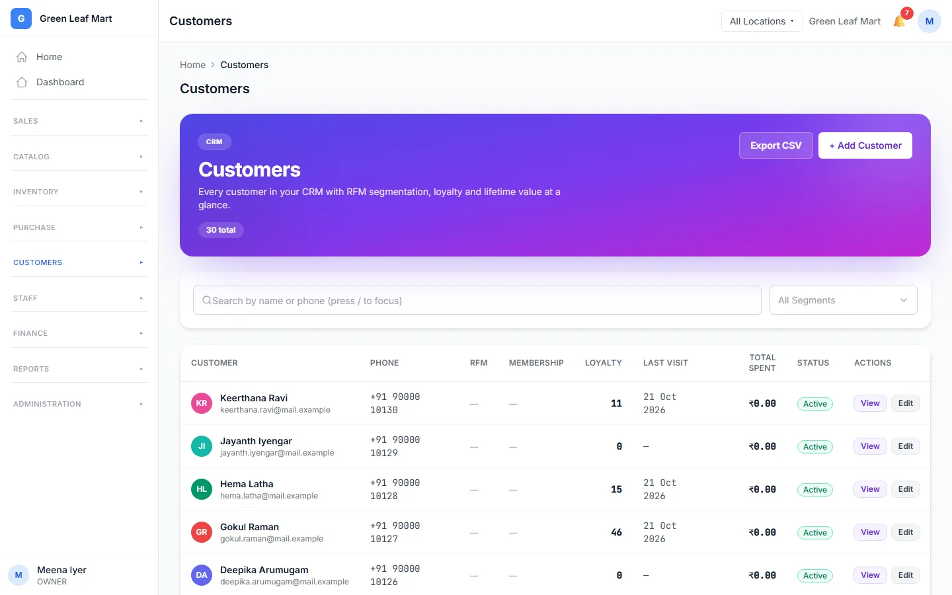The height and width of the screenshot is (595, 952).
Task: Edit Keerthana Ravi's customer record
Action: click(905, 403)
